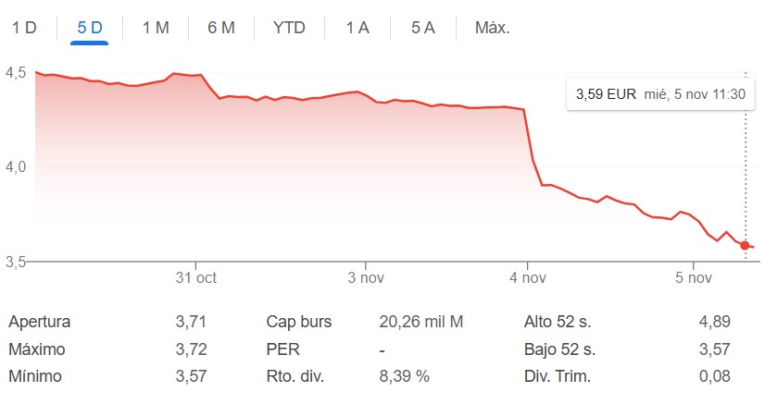Show the 1 M chart range
The height and width of the screenshot is (404, 765).
coord(156,28)
